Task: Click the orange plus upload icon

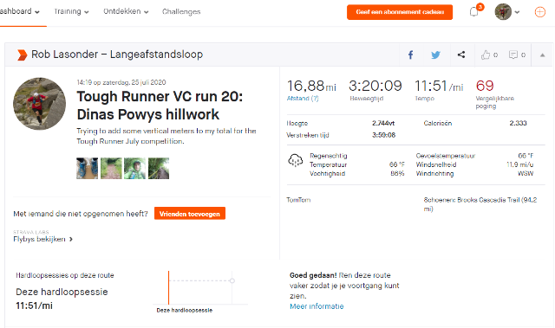Action: pos(539,12)
